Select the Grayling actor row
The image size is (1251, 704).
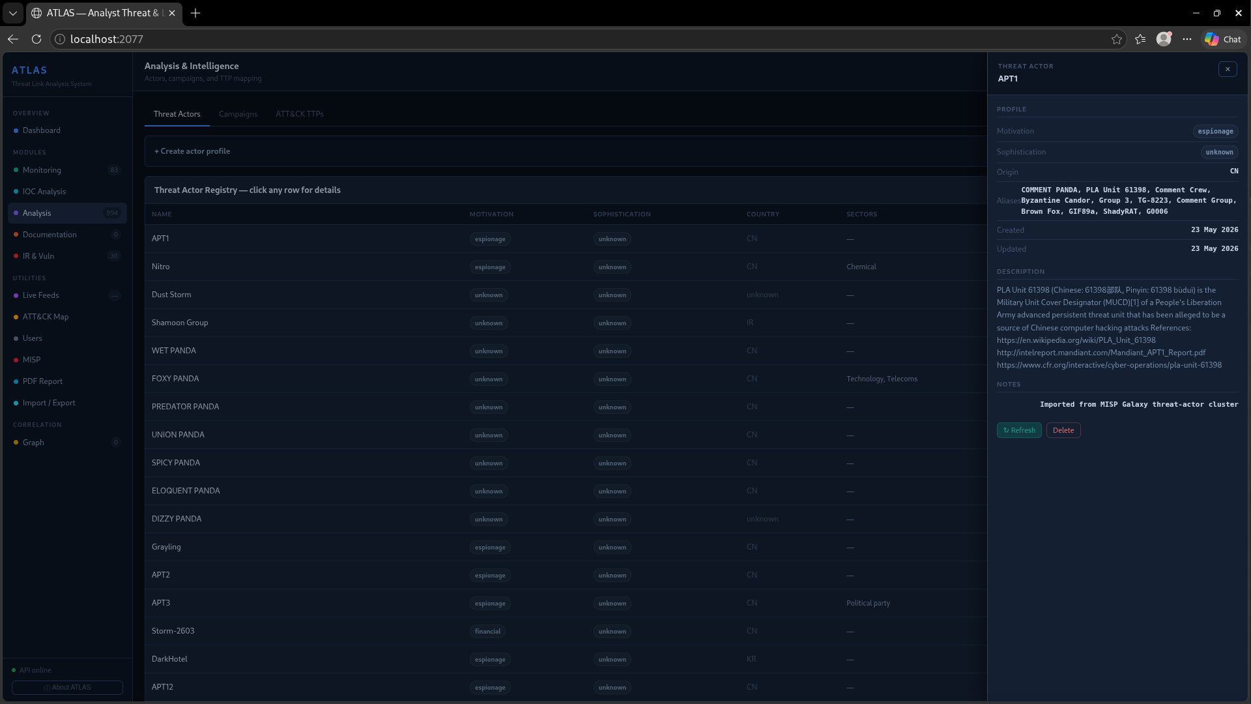[x=566, y=547]
